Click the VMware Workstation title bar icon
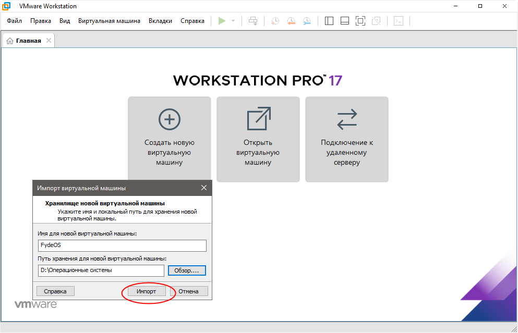The width and height of the screenshot is (518, 333). (x=6, y=6)
